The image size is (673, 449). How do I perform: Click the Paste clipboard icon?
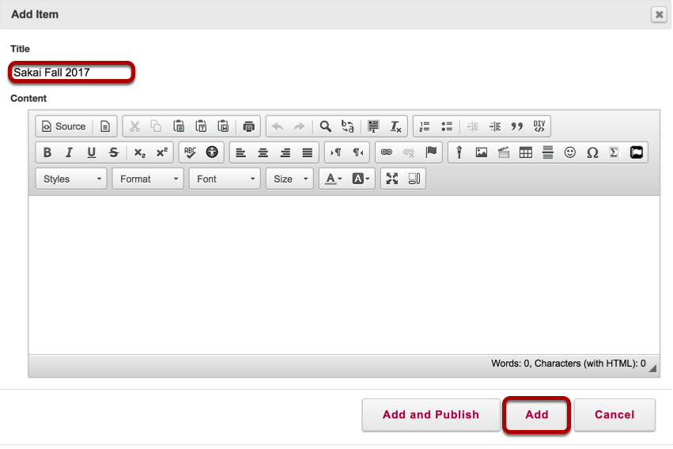(x=179, y=126)
